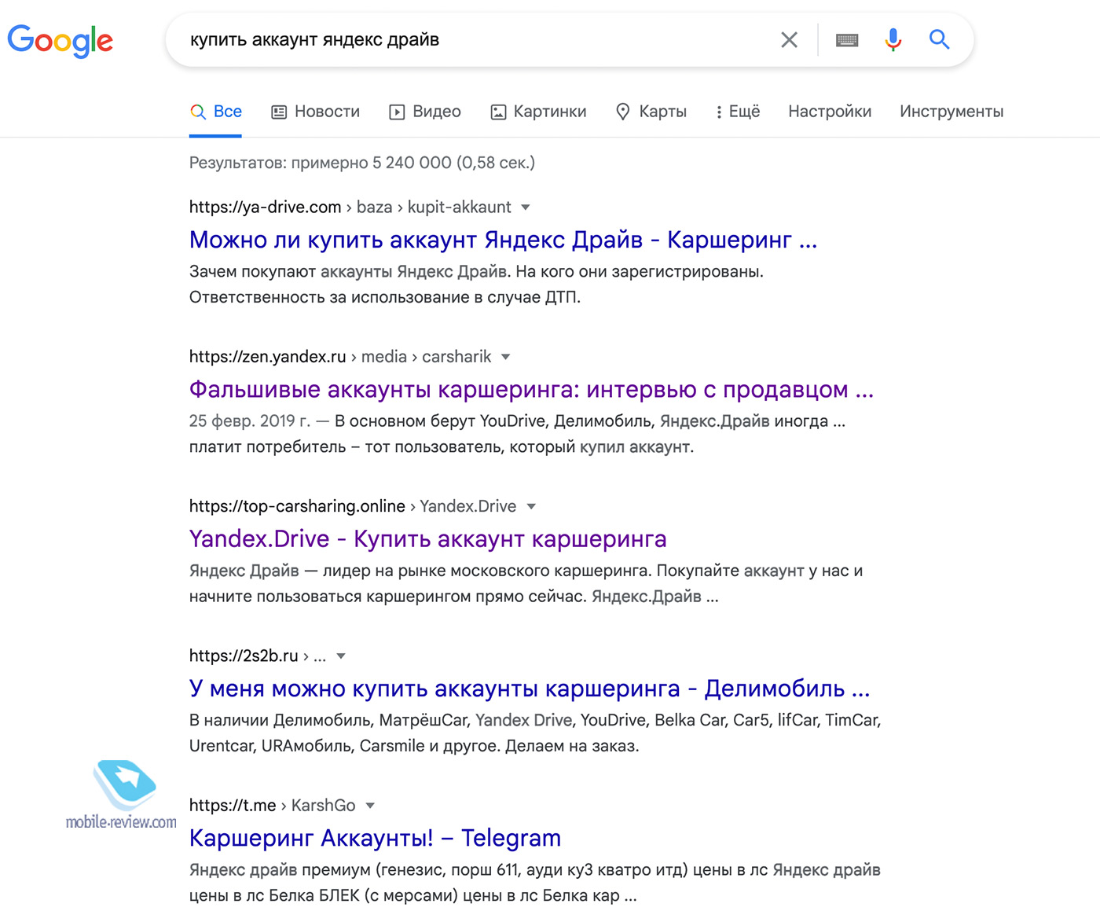Screen dimensions: 1100x922
Task: Open Настройки settings menu
Action: [830, 112]
